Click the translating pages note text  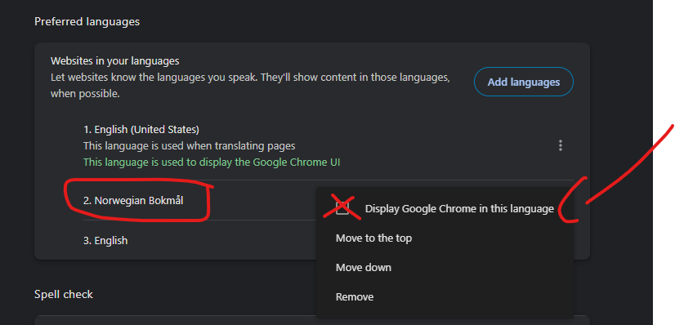pos(190,145)
